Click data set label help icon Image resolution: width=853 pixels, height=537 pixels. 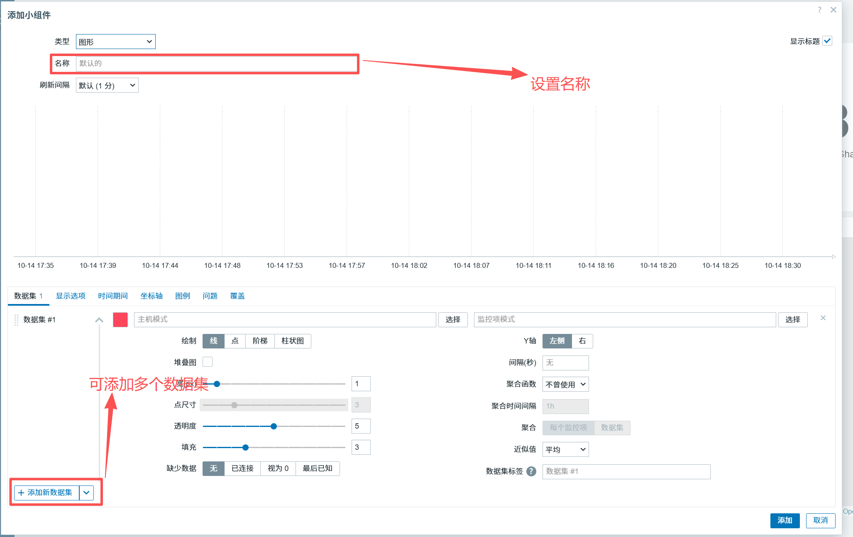pos(531,471)
